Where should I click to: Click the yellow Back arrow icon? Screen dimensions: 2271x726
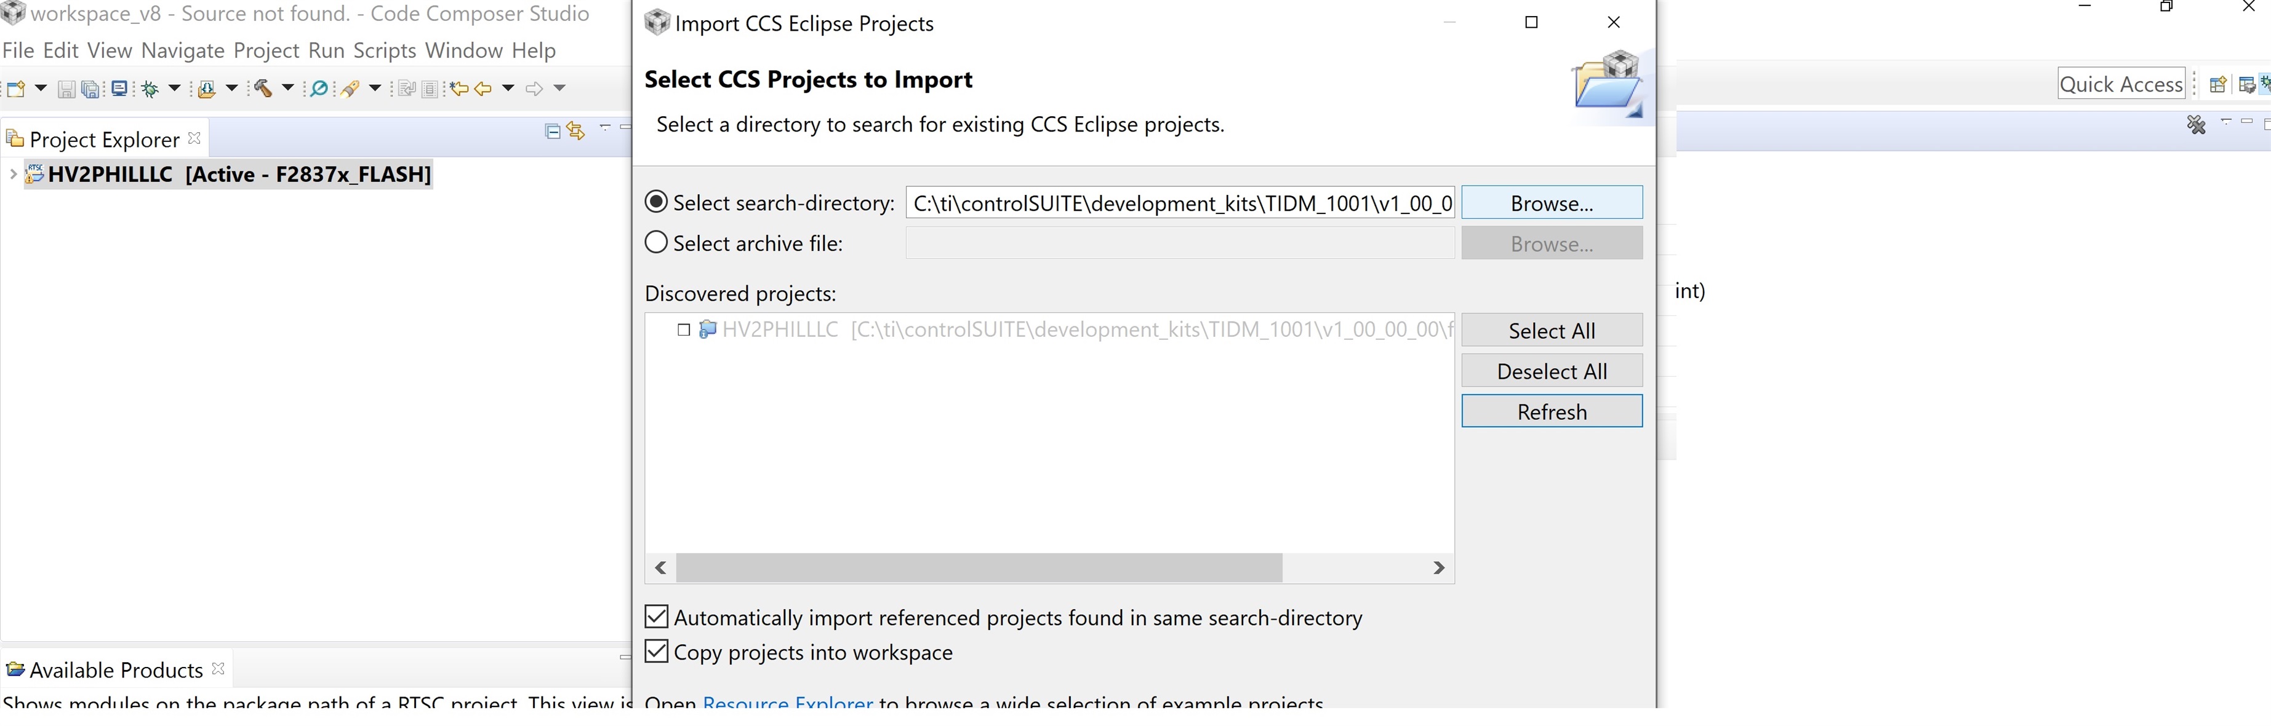click(483, 88)
